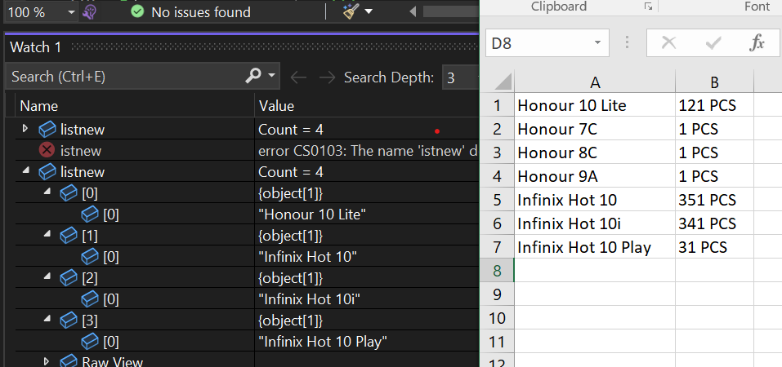Click the green No issues found checkmark
This screenshot has height=367, width=782.
point(137,11)
